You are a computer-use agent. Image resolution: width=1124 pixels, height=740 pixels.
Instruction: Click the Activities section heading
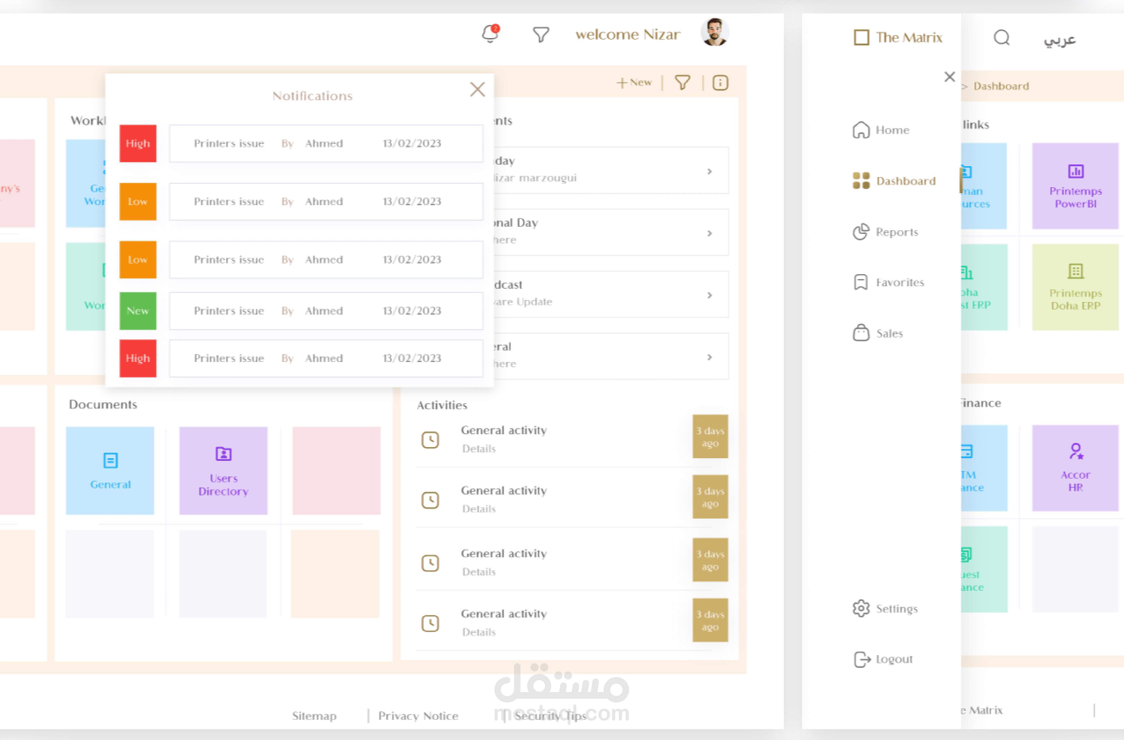[442, 405]
